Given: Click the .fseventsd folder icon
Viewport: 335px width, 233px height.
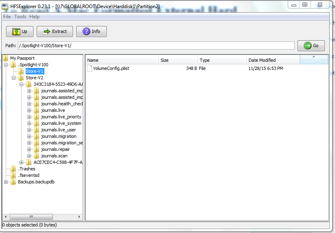Looking at the screenshot, I should coord(13,175).
